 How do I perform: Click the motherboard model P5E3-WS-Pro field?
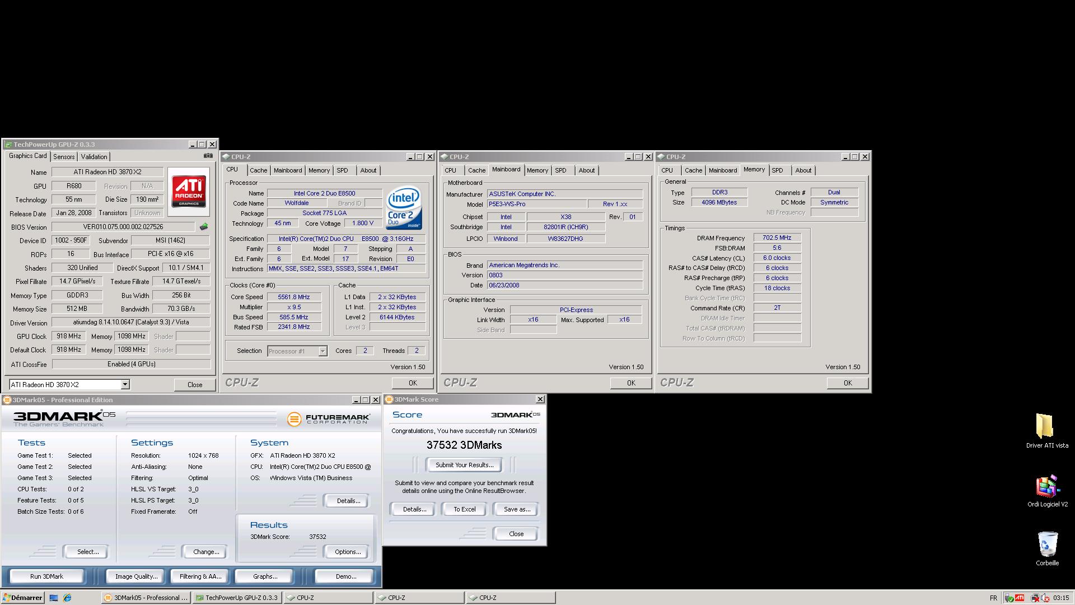click(537, 204)
